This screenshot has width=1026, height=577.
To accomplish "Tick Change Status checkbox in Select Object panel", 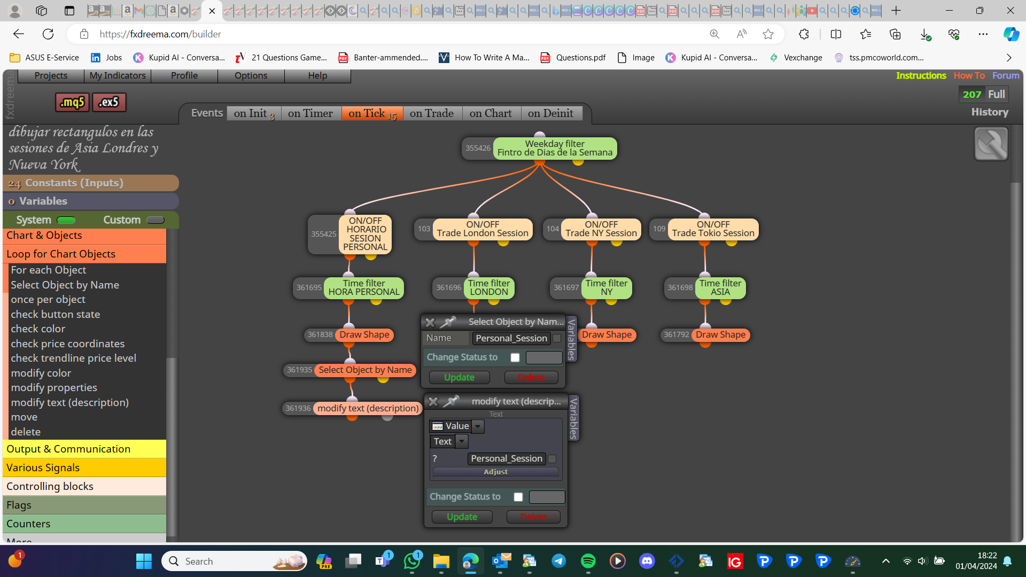I will (515, 357).
